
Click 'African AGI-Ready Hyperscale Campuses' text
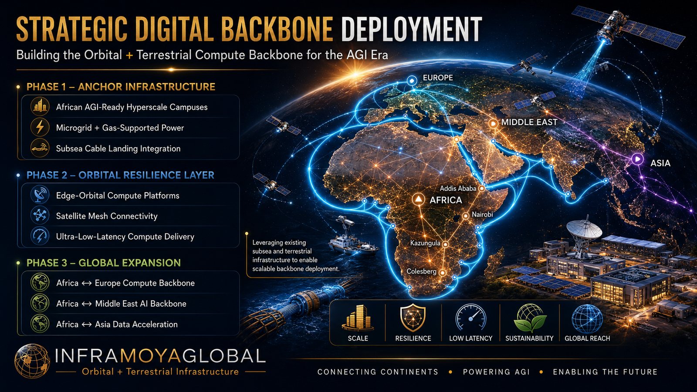point(132,107)
